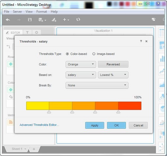
Task: Open the Server menu
Action: point(17,12)
